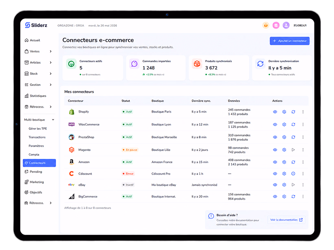View WooCommerce connector with eye icon
Viewport: 334px width, 250px height.
pyautogui.click(x=275, y=124)
